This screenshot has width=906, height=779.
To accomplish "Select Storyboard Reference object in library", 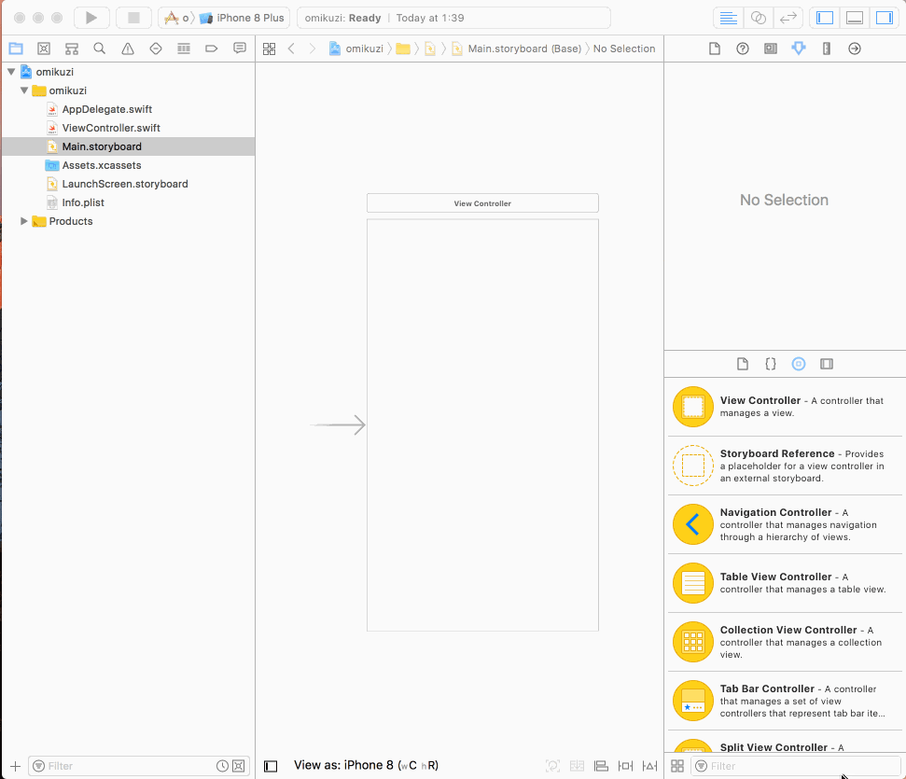I will tap(786, 466).
